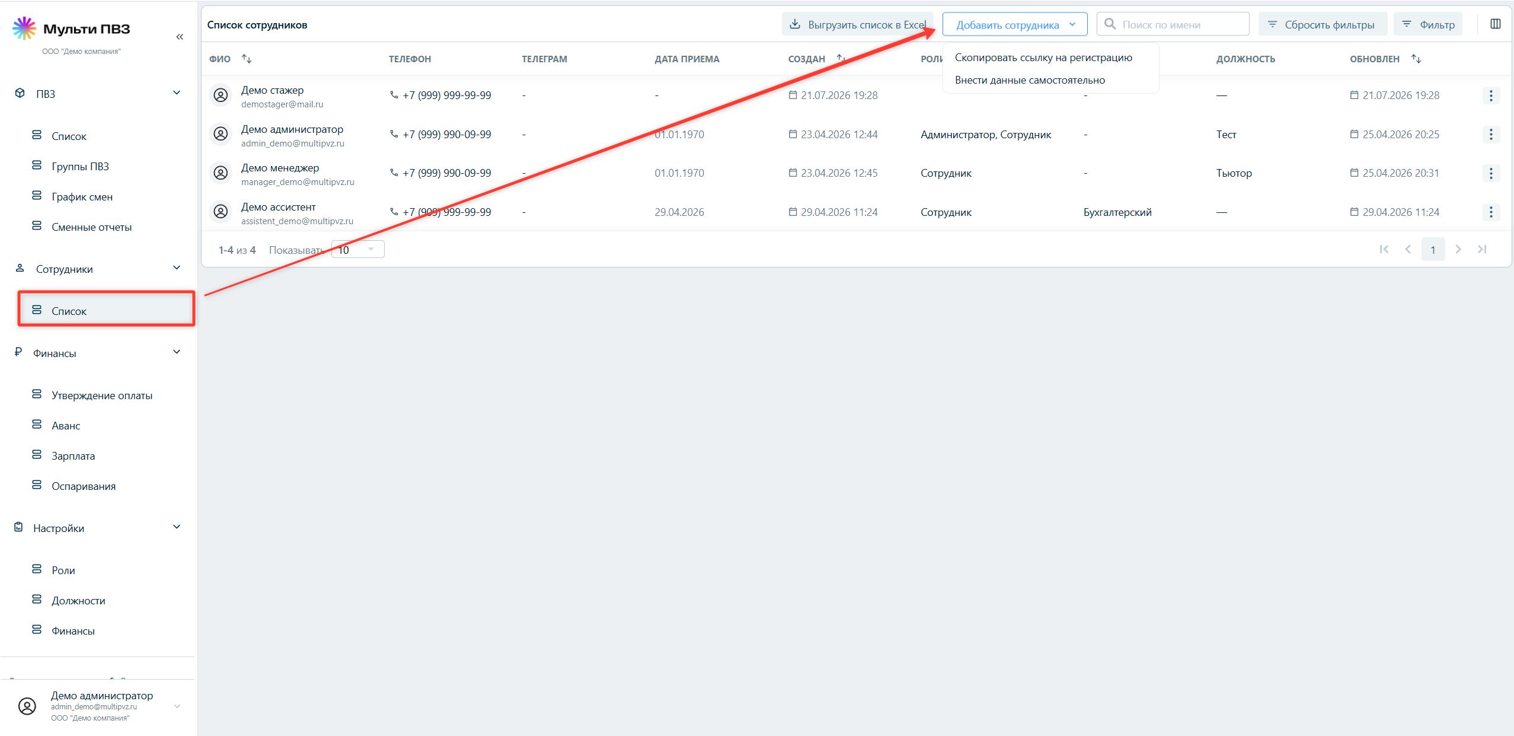Open Утверждение оплаты page

click(102, 396)
